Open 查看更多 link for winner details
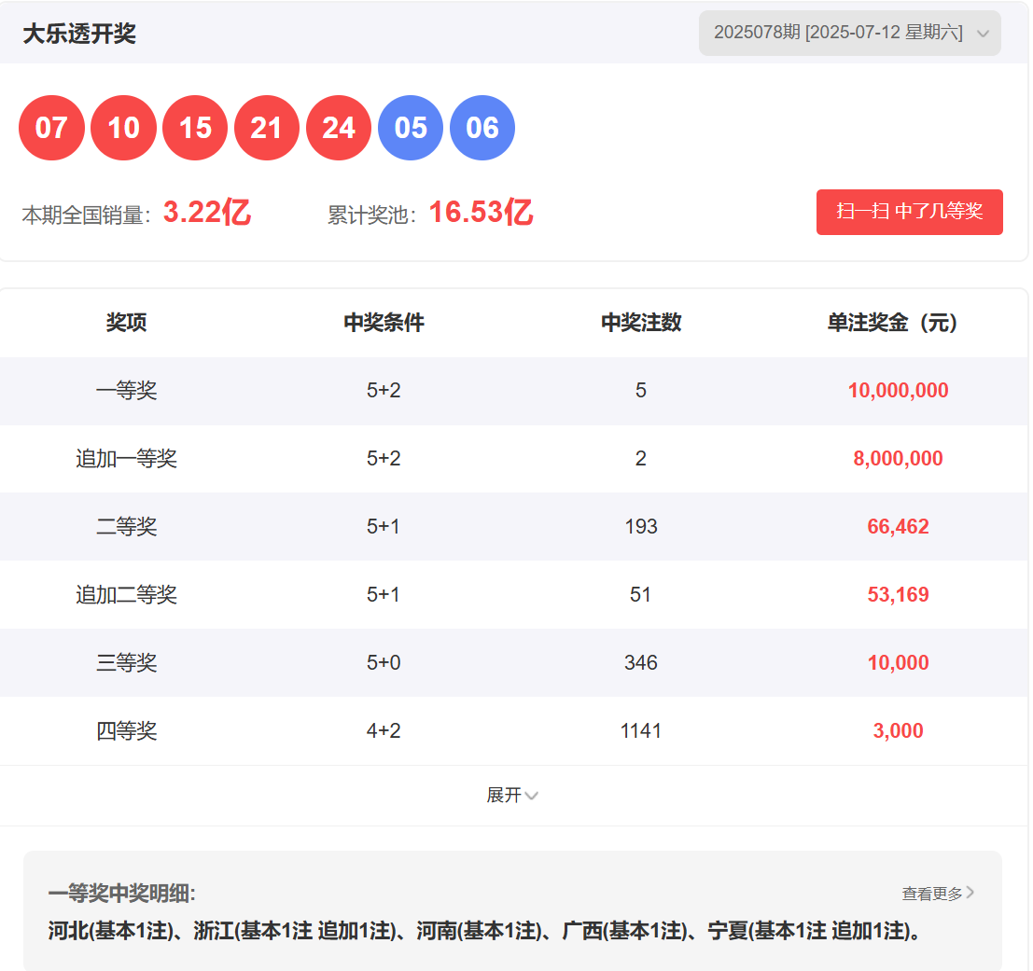The height and width of the screenshot is (971, 1033). click(x=938, y=894)
